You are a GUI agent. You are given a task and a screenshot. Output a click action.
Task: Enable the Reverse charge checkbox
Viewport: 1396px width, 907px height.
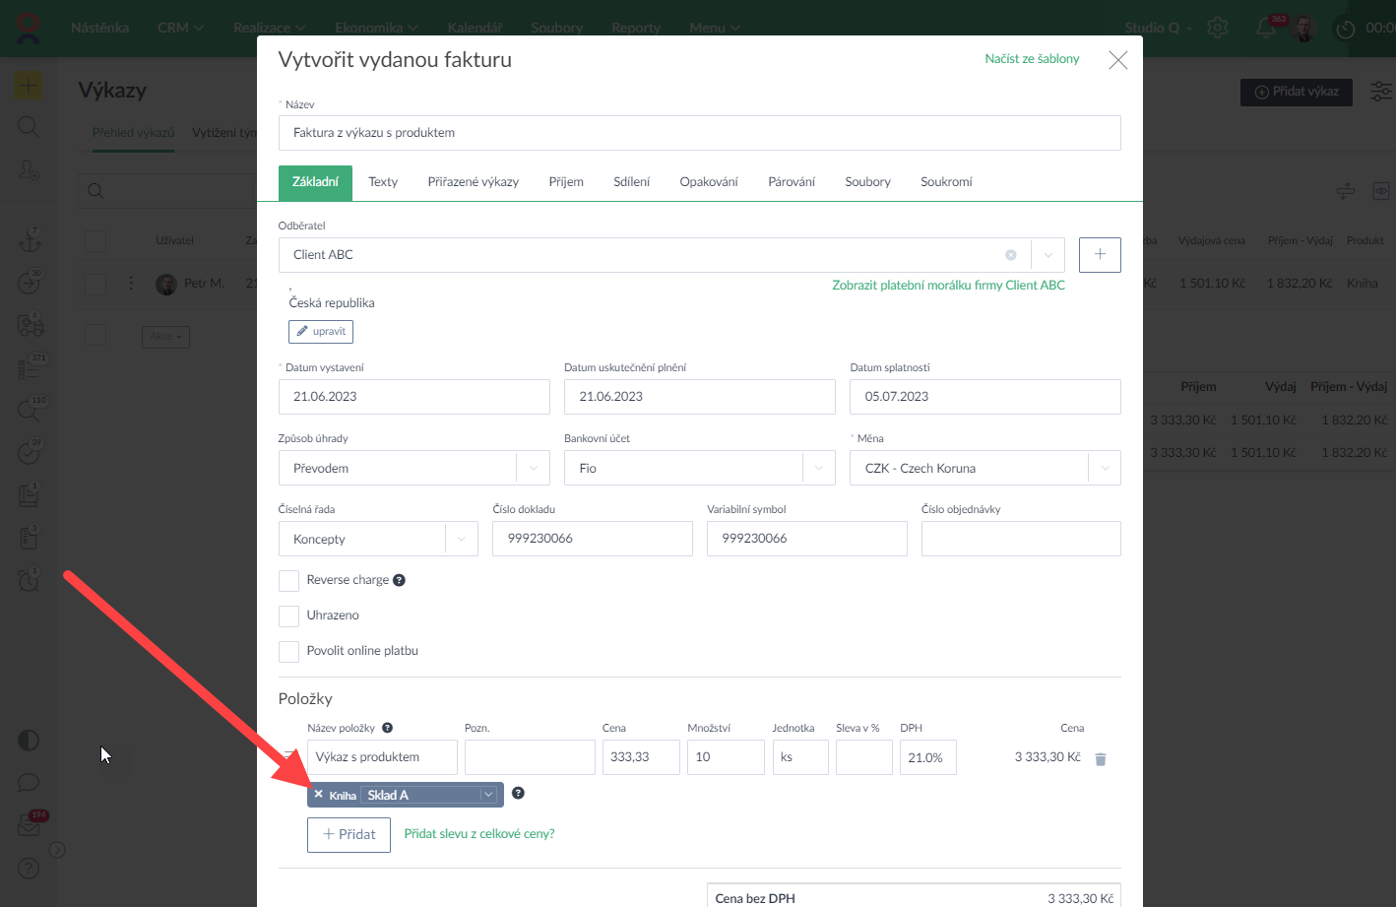click(x=288, y=580)
